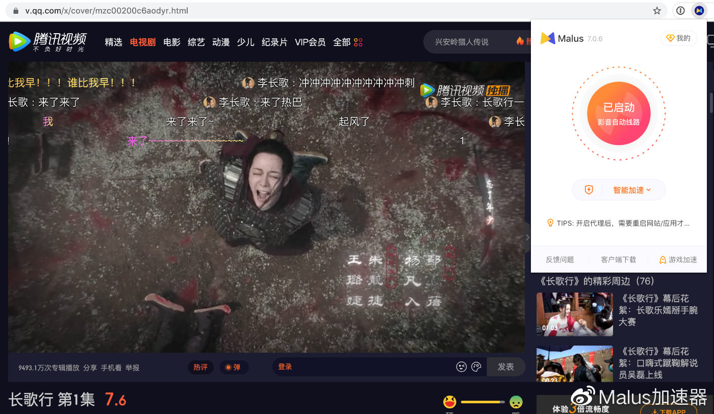The image size is (714, 414).
Task: Click the 手机看 link below video
Action: pos(111,368)
